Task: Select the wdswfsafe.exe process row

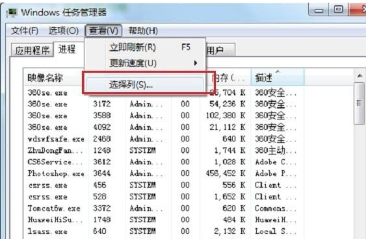Action: pyautogui.click(x=162, y=139)
